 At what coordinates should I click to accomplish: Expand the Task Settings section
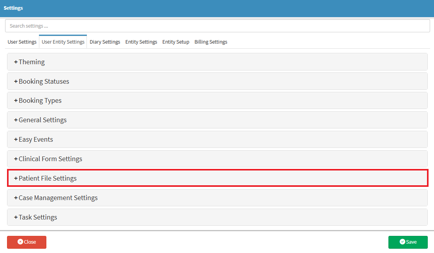[x=38, y=217]
